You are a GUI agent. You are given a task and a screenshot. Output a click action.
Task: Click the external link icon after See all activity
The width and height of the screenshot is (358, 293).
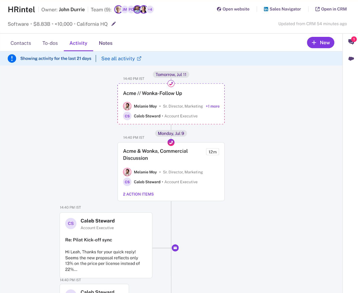point(139,58)
